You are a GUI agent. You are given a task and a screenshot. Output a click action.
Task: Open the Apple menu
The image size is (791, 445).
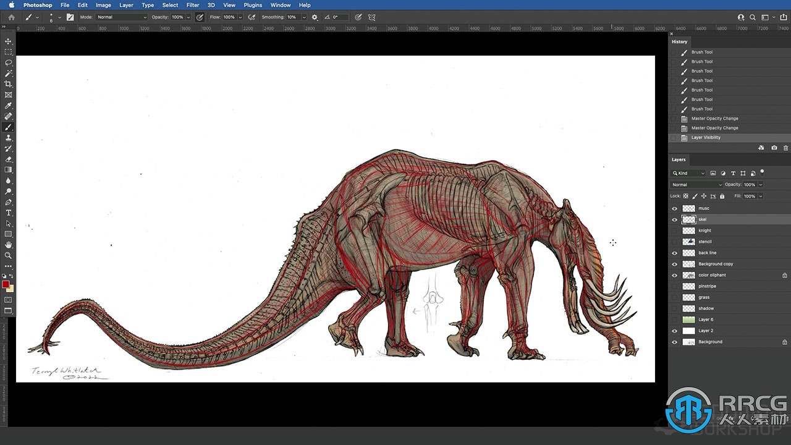(11, 5)
